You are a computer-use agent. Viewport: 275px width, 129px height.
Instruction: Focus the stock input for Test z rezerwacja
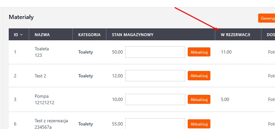point(155,124)
